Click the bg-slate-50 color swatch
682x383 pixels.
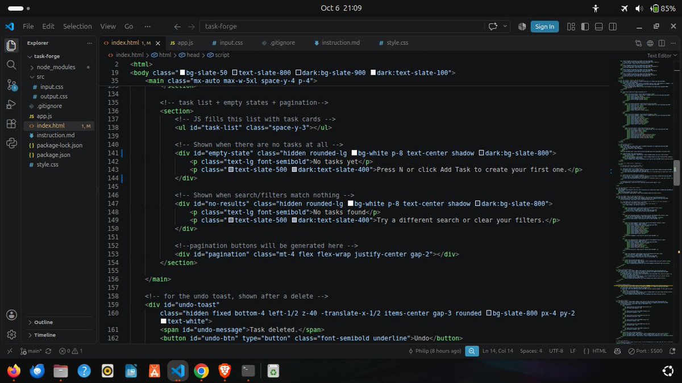pos(183,73)
